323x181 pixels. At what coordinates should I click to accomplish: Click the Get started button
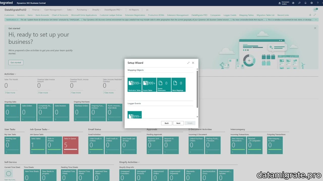[x=16, y=62]
